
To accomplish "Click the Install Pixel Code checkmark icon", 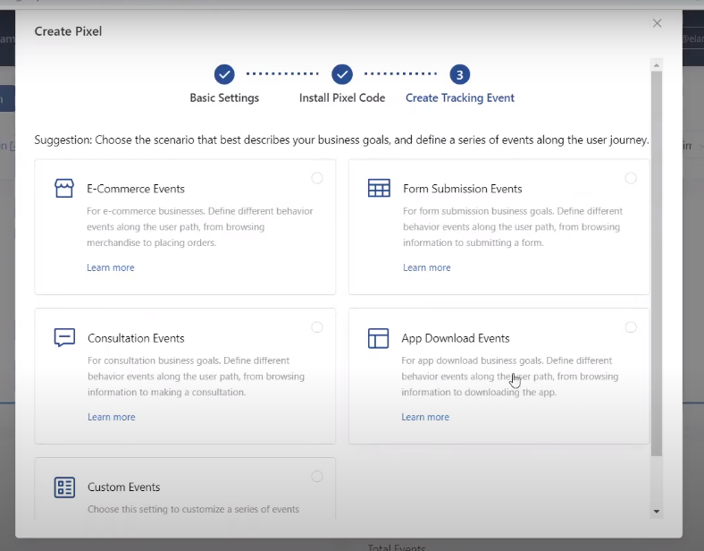I will (x=342, y=74).
